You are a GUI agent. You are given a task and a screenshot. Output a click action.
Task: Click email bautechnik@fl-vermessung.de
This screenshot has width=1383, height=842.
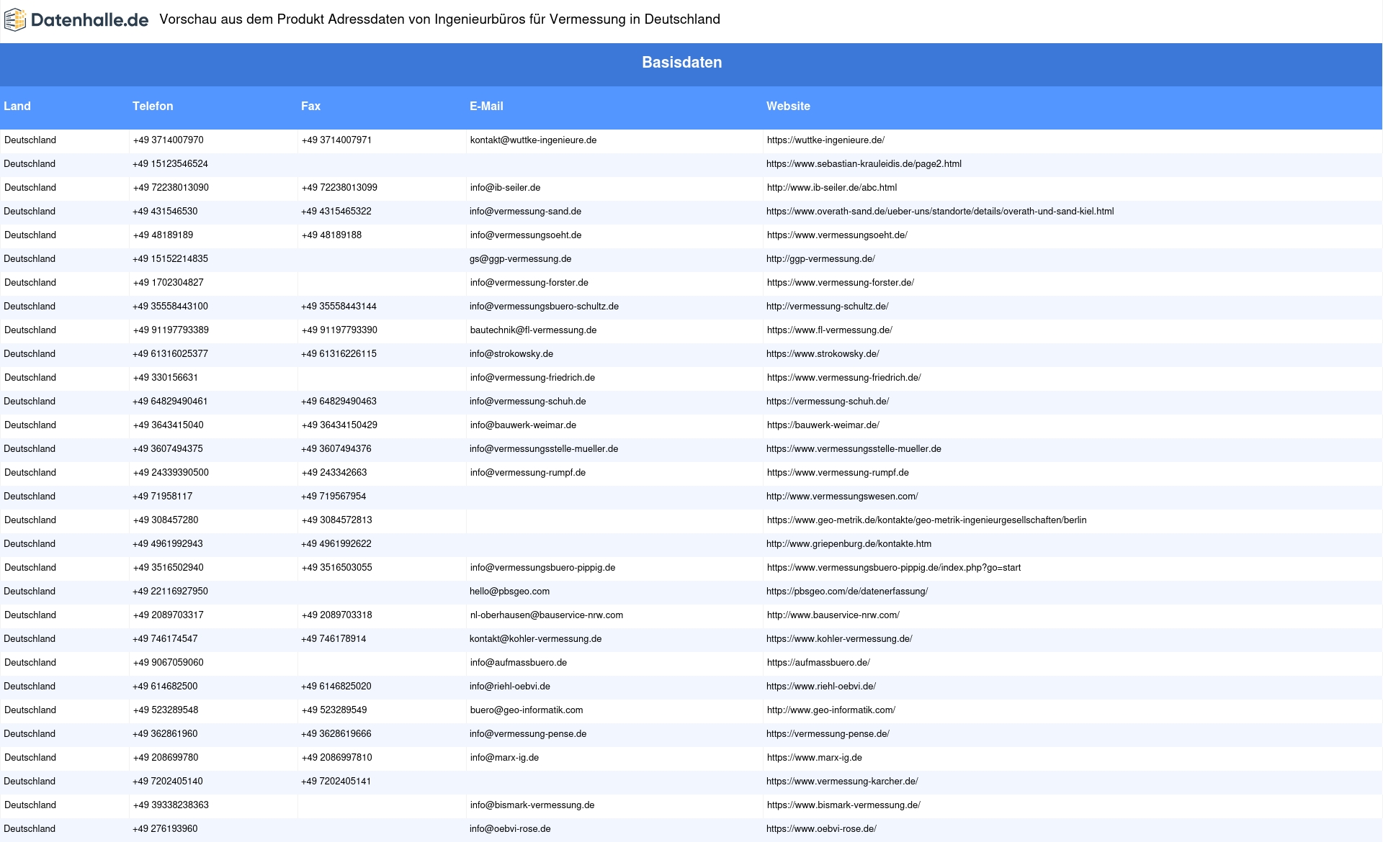pyautogui.click(x=533, y=330)
